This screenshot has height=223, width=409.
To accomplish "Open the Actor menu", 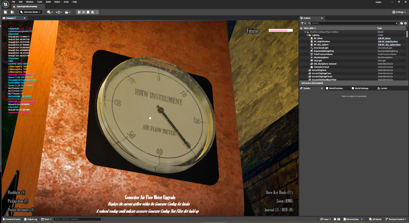I will (66, 2).
